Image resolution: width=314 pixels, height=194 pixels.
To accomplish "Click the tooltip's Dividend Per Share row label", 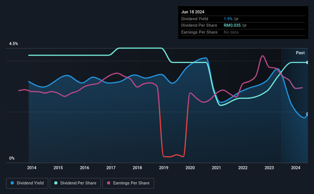I will click(x=199, y=26).
